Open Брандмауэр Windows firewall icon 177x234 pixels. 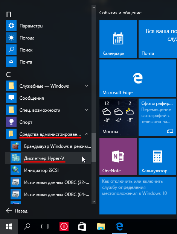[16, 146]
